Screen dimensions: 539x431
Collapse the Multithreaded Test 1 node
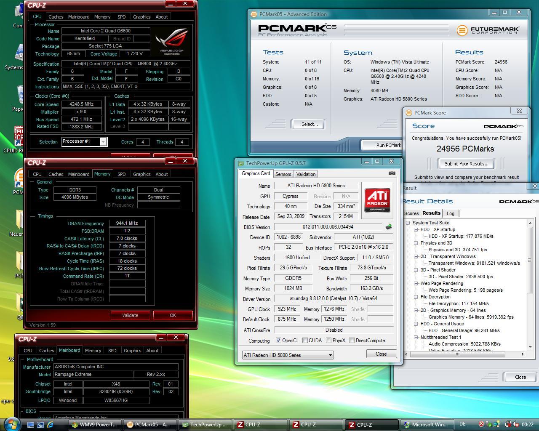point(416,338)
